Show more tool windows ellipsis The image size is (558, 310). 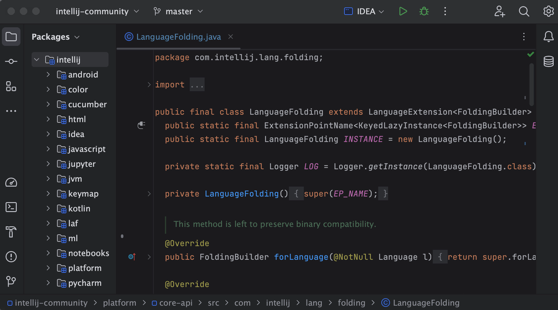(x=11, y=111)
